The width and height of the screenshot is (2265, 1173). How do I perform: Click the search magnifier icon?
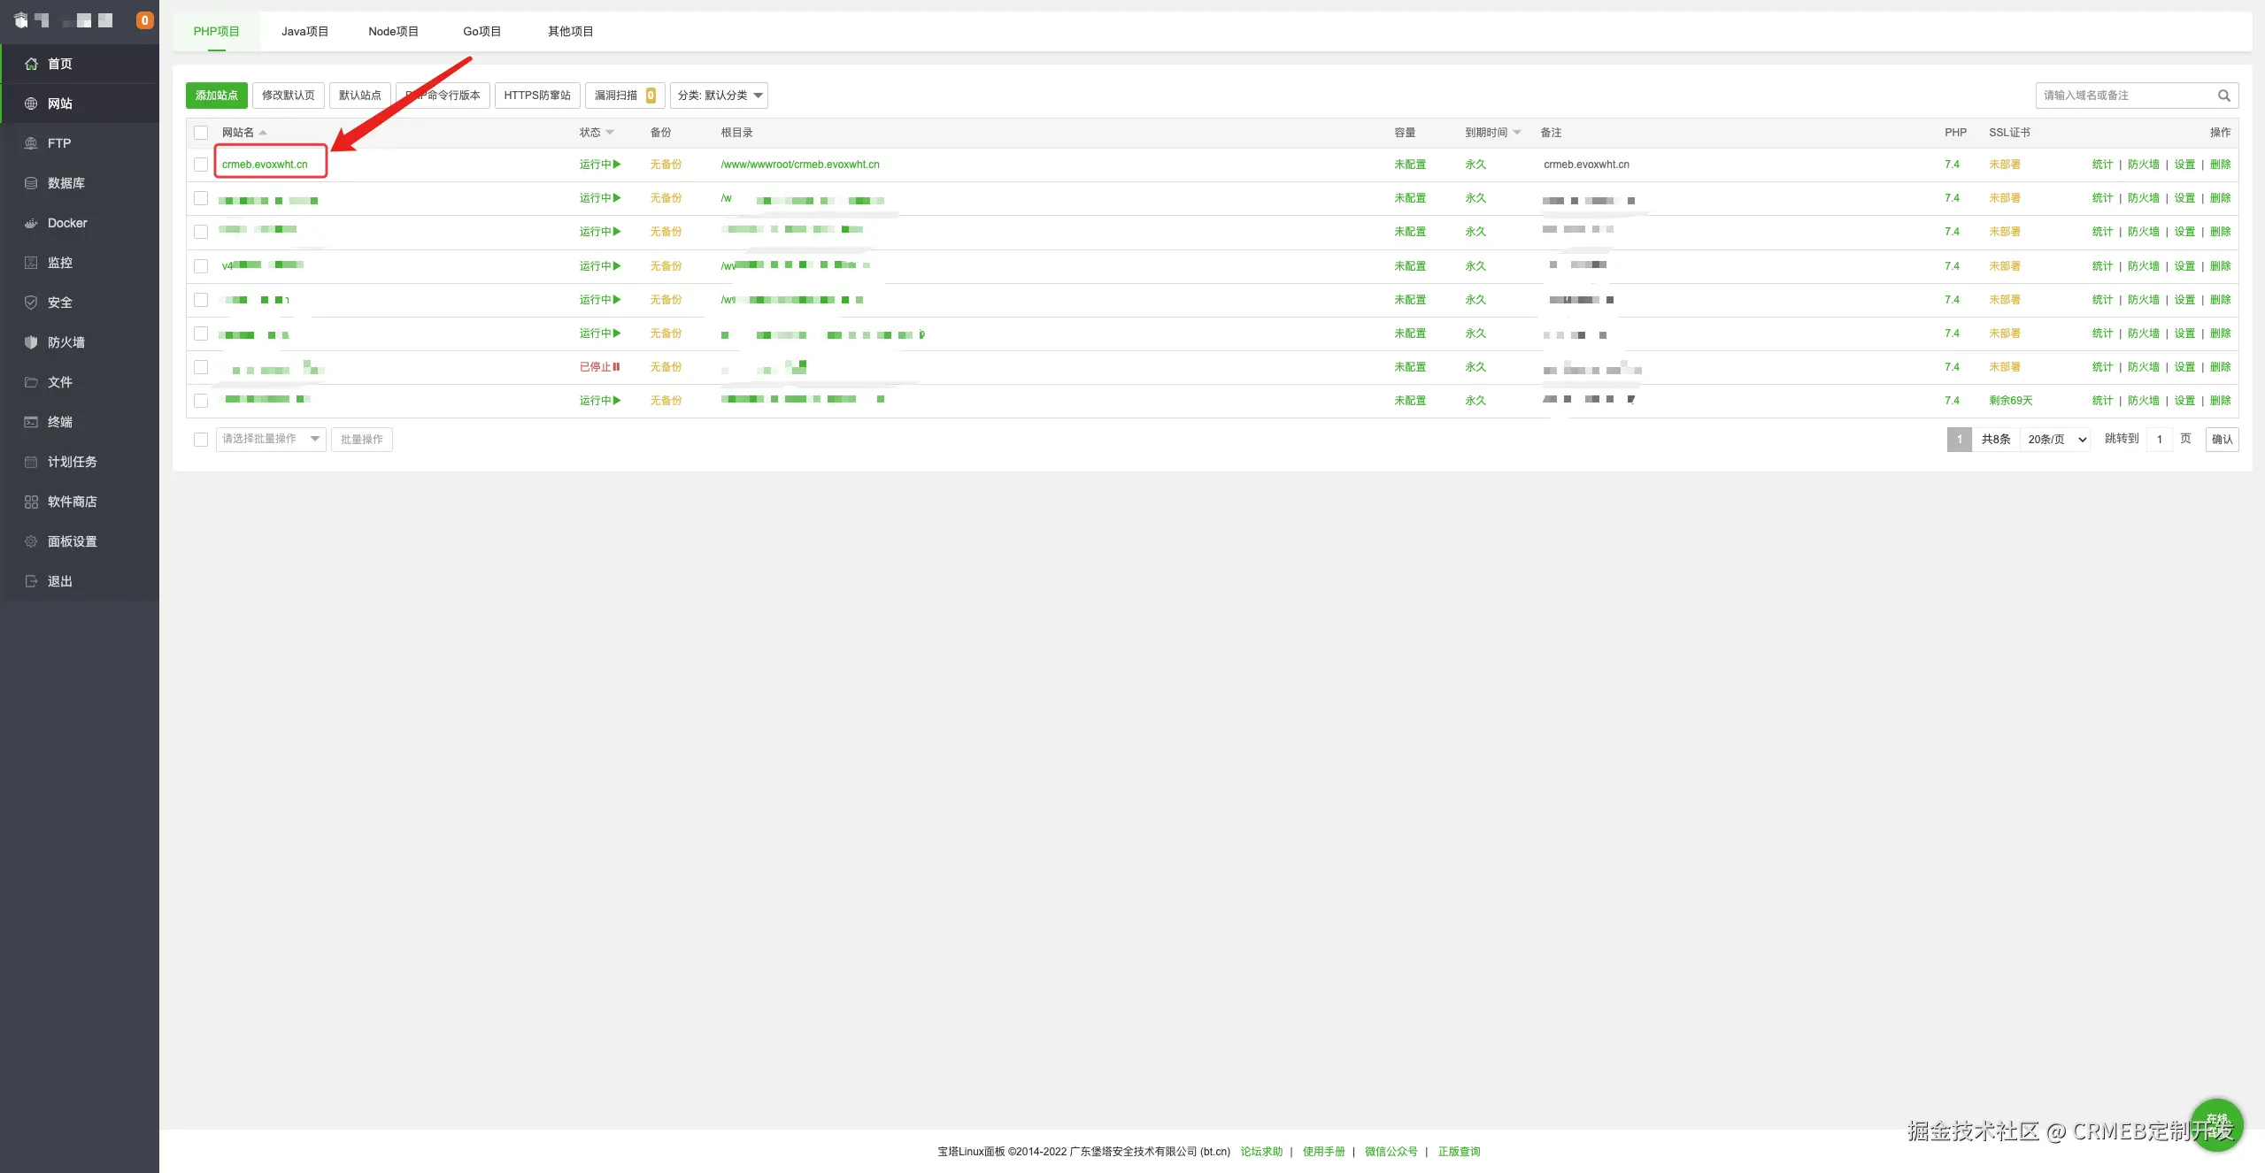[2223, 96]
